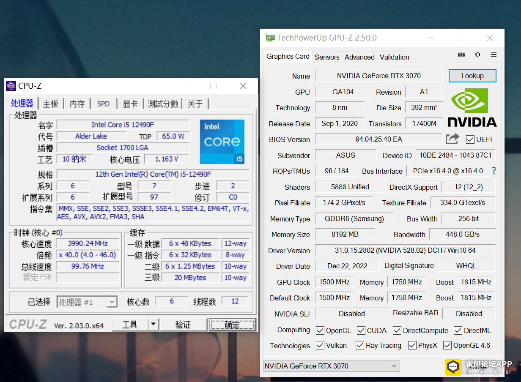Click the Intel Core i5 12490F name field
The image size is (521, 382).
coord(123,125)
